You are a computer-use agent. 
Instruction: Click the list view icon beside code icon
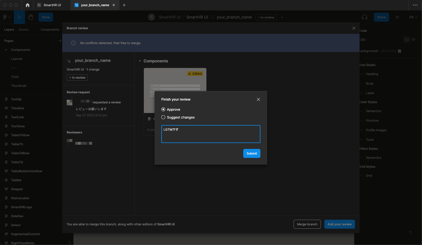point(413,40)
